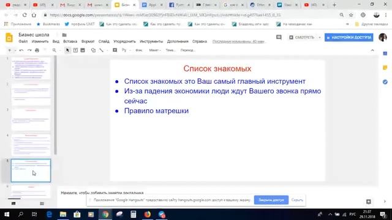Choose the select cursor arrow tool
The image size is (392, 220).
pyautogui.click(x=67, y=50)
